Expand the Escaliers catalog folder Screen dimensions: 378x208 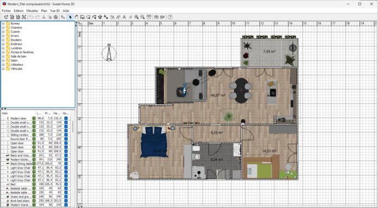tap(3, 40)
